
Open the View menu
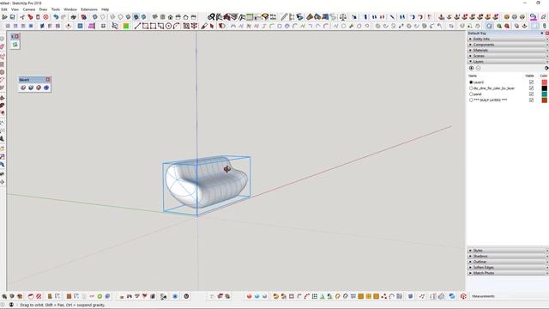(15, 9)
